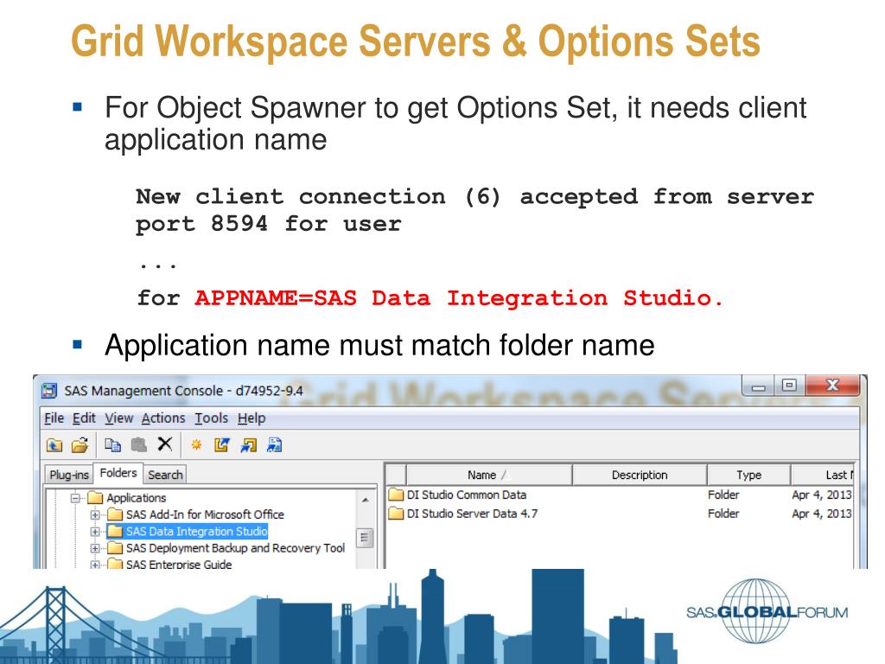Open the Help menu
This screenshot has width=885, height=664.
point(251,418)
